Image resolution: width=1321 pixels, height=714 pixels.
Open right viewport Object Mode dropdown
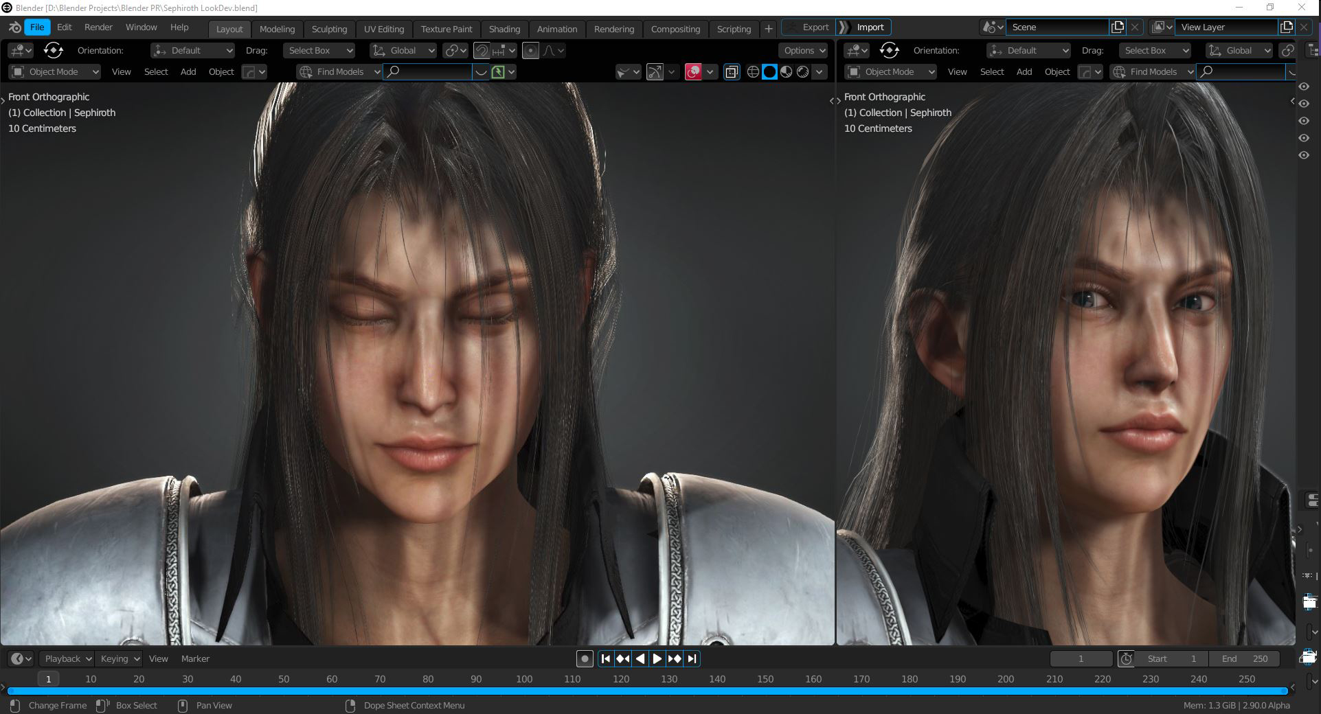[x=891, y=72]
